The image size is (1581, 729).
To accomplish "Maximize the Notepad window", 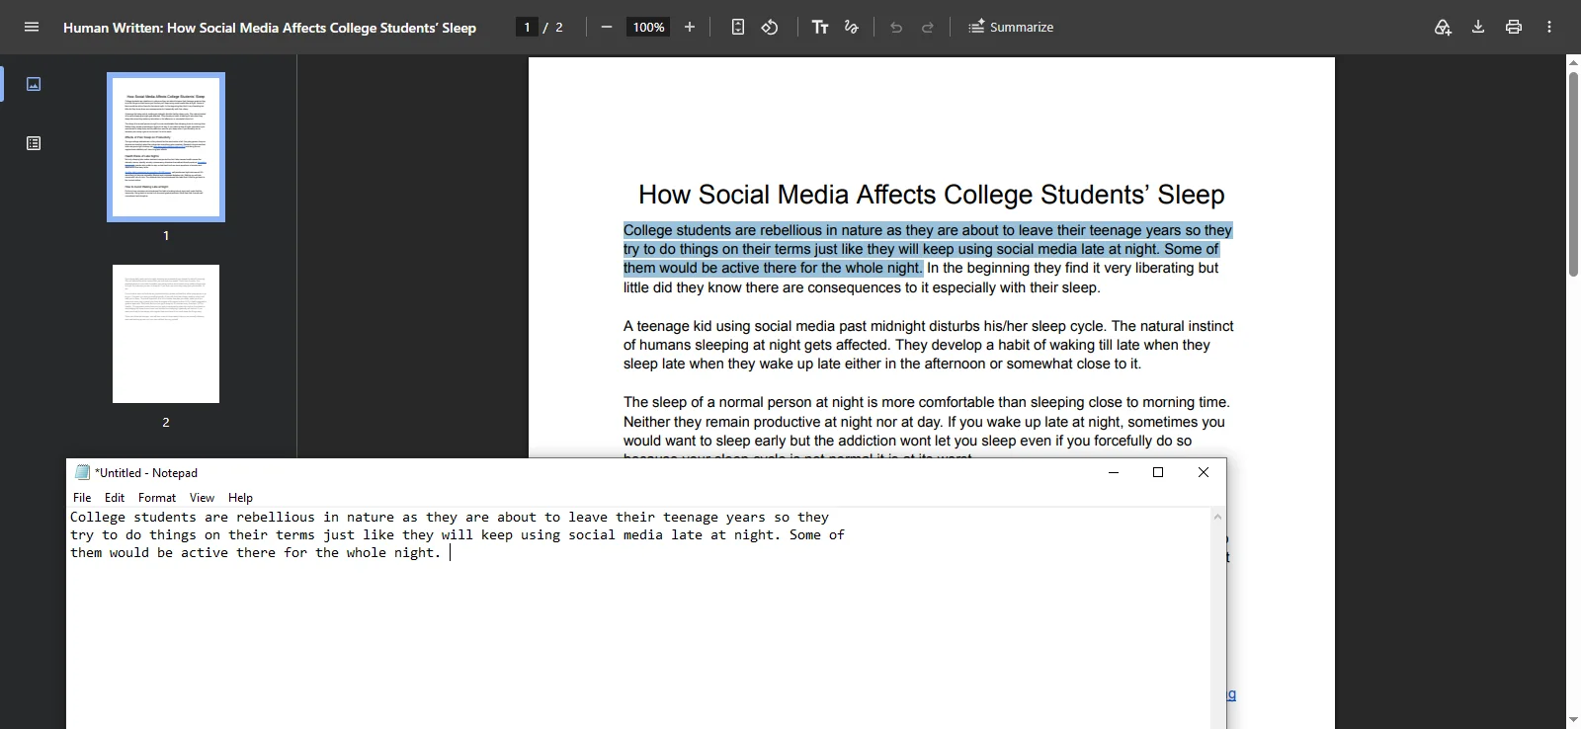I will click(x=1158, y=472).
